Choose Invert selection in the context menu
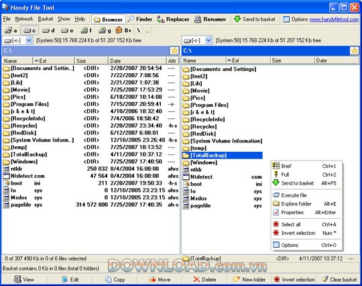This screenshot has width=362, height=286. coord(306,233)
